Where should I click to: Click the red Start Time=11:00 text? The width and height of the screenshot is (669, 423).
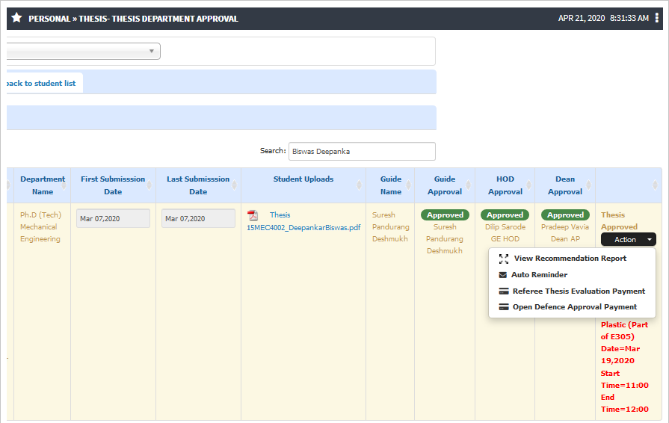pyautogui.click(x=625, y=380)
